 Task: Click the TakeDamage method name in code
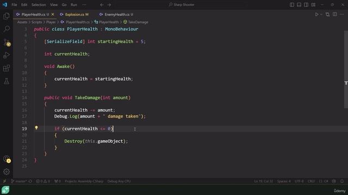[87, 97]
